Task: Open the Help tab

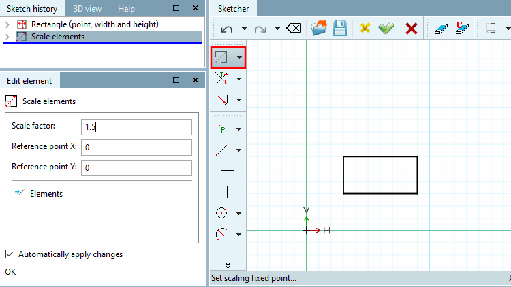Action: 126,9
